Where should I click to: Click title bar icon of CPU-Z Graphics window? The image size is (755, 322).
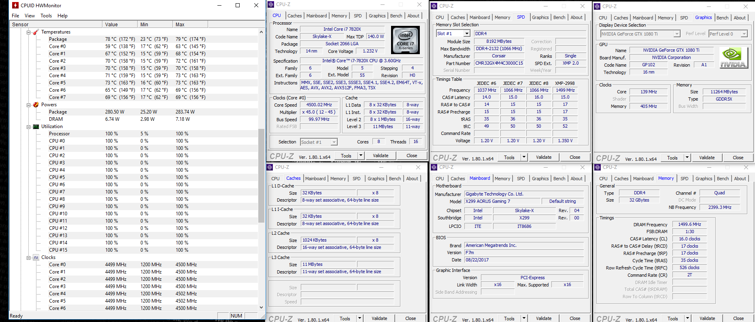pyautogui.click(x=597, y=6)
